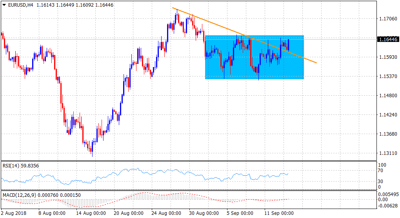Click the triangle arrow beside EURUSD,H4

pos(4,5)
